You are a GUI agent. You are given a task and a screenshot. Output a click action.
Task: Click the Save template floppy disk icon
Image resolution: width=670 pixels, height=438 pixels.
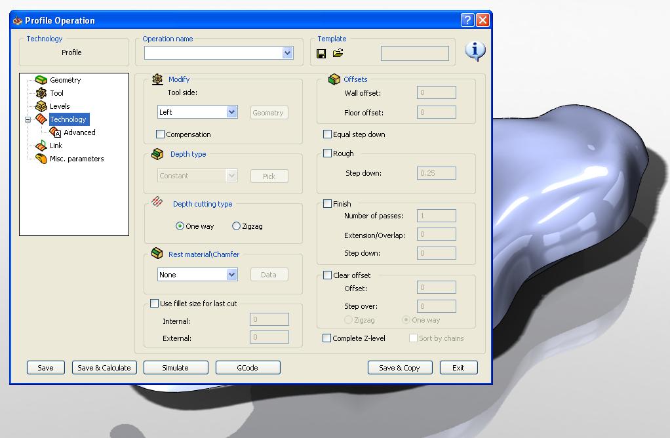click(x=321, y=53)
